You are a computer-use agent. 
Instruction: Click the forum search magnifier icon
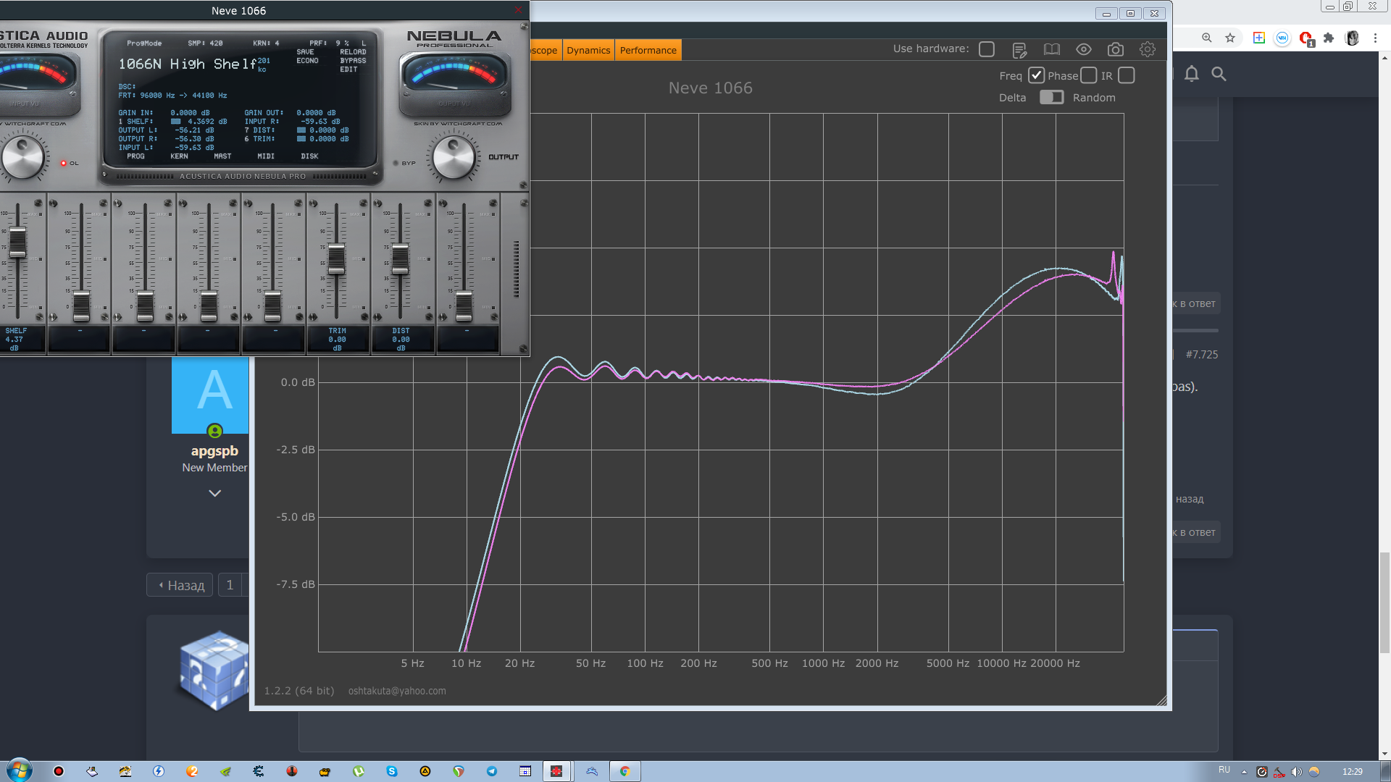click(x=1219, y=74)
